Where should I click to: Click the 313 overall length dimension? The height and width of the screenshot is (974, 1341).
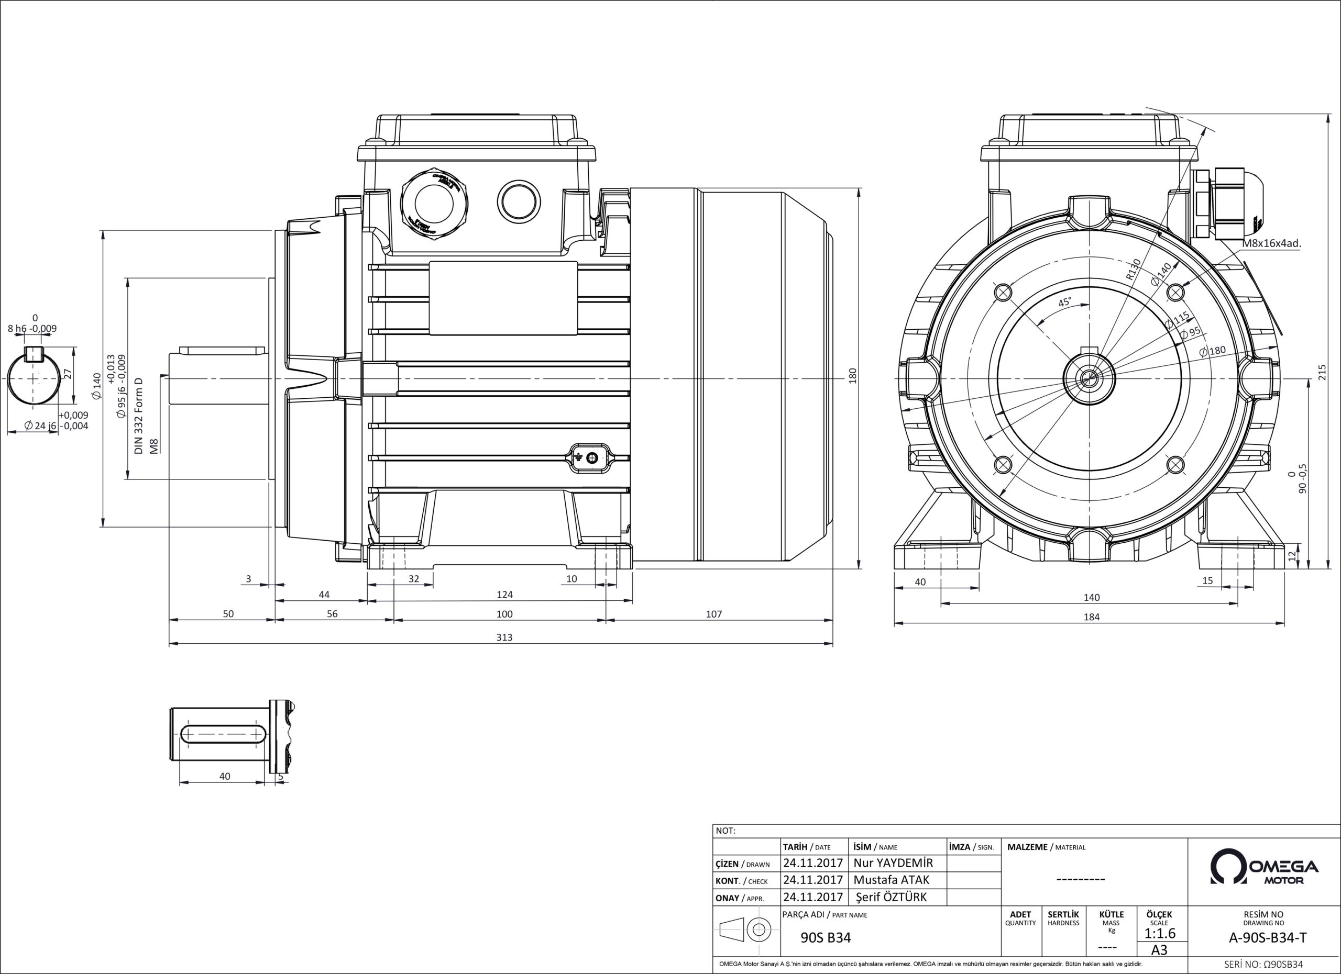click(x=504, y=637)
